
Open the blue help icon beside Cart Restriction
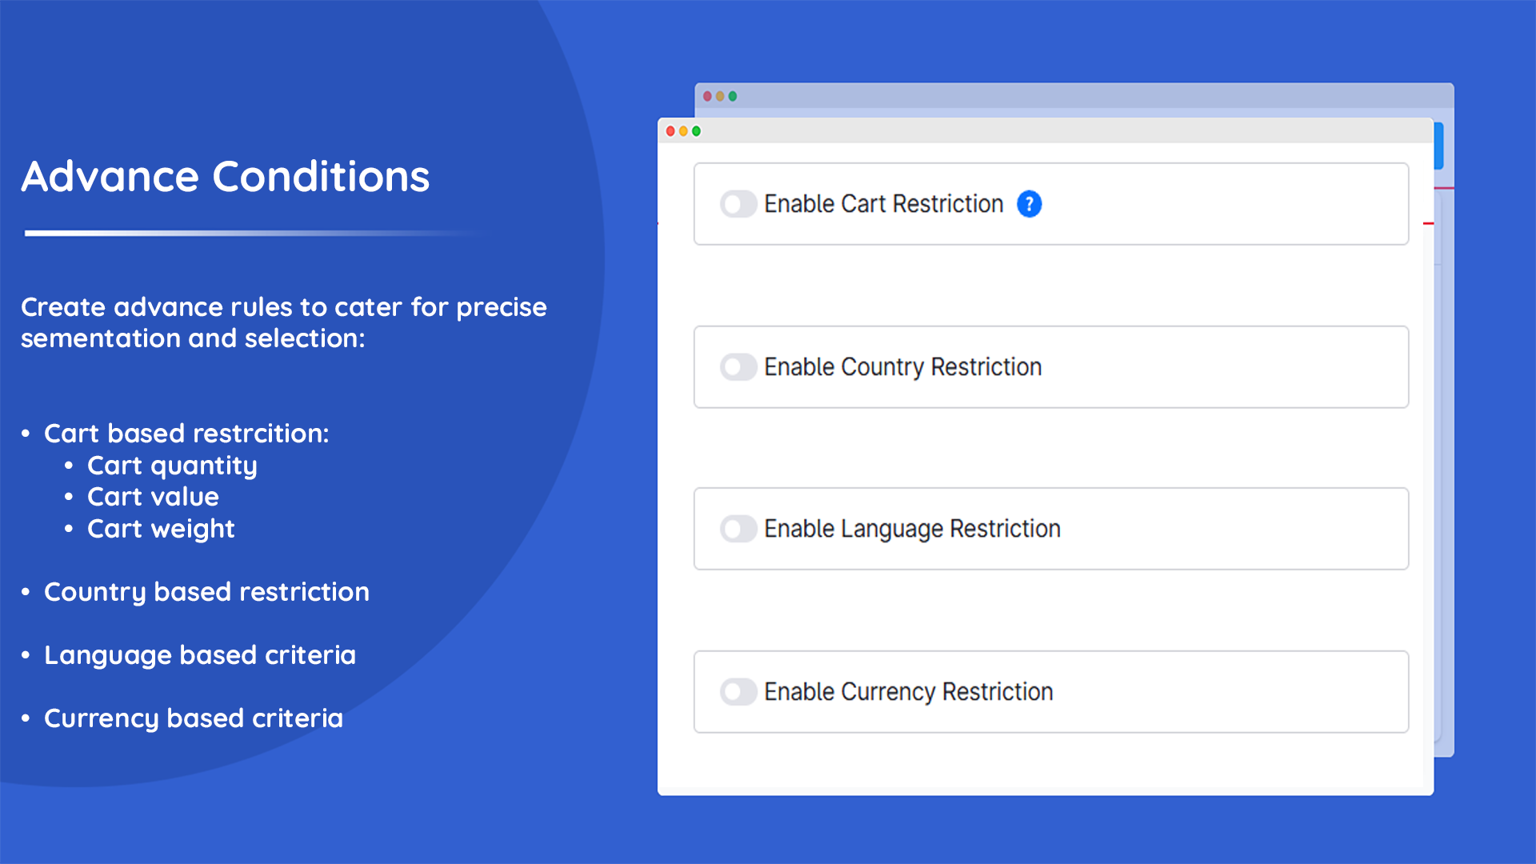(1029, 204)
